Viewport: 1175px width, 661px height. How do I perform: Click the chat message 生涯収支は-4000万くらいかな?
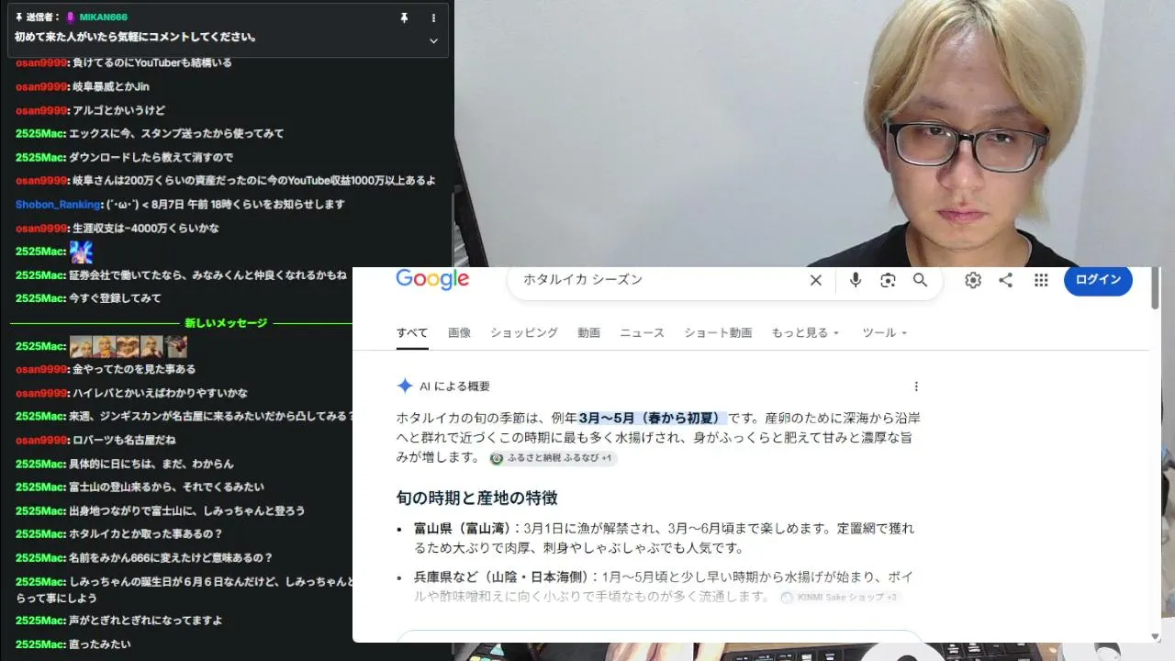(146, 228)
